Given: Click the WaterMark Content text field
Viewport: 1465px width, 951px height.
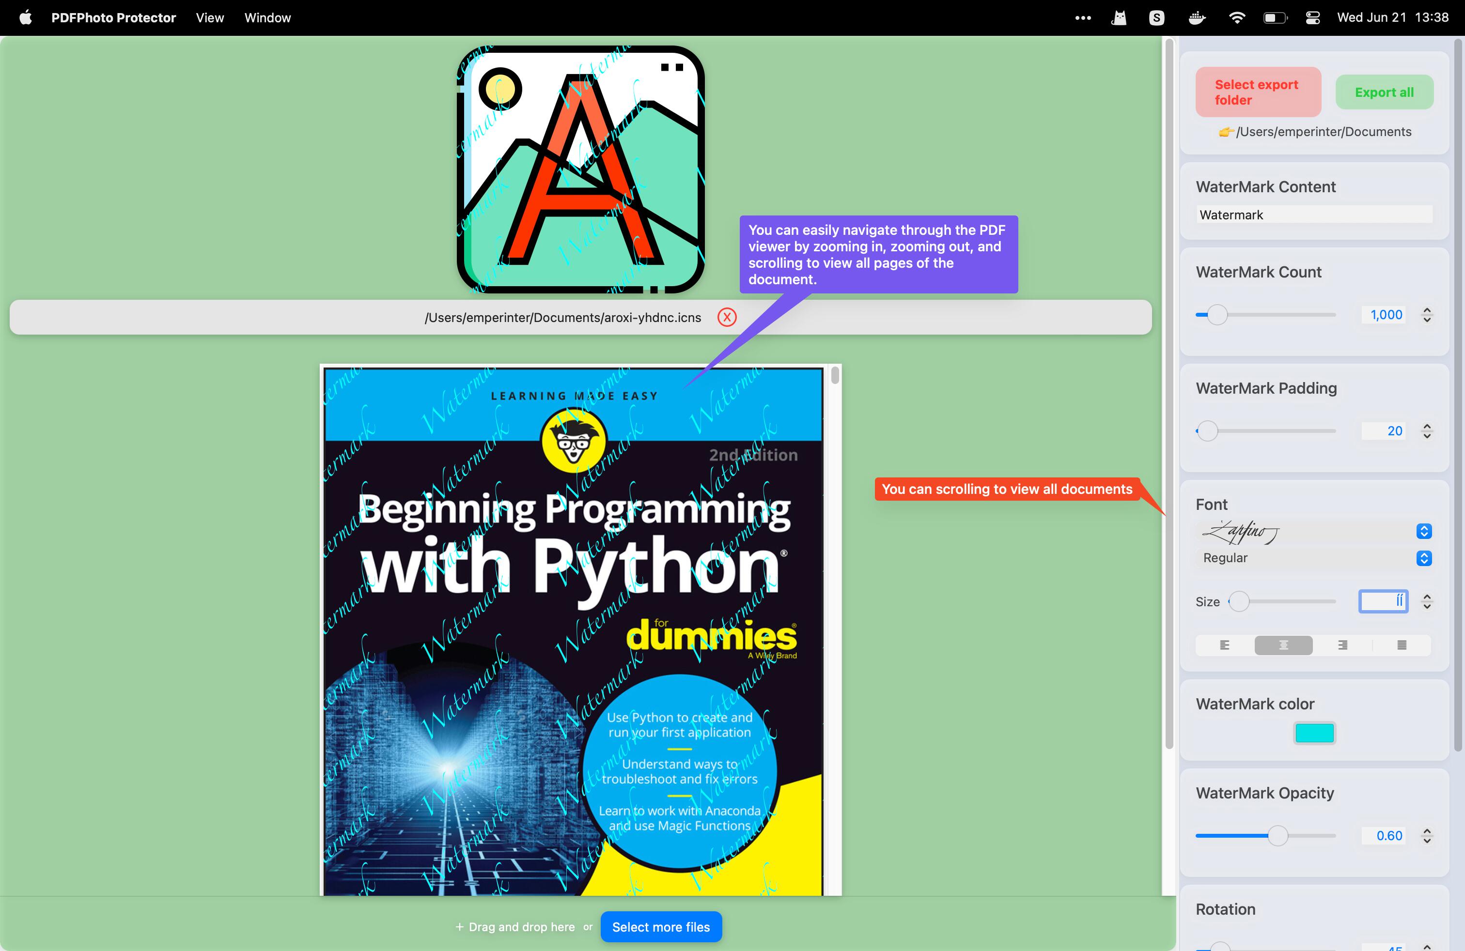Looking at the screenshot, I should tap(1314, 215).
